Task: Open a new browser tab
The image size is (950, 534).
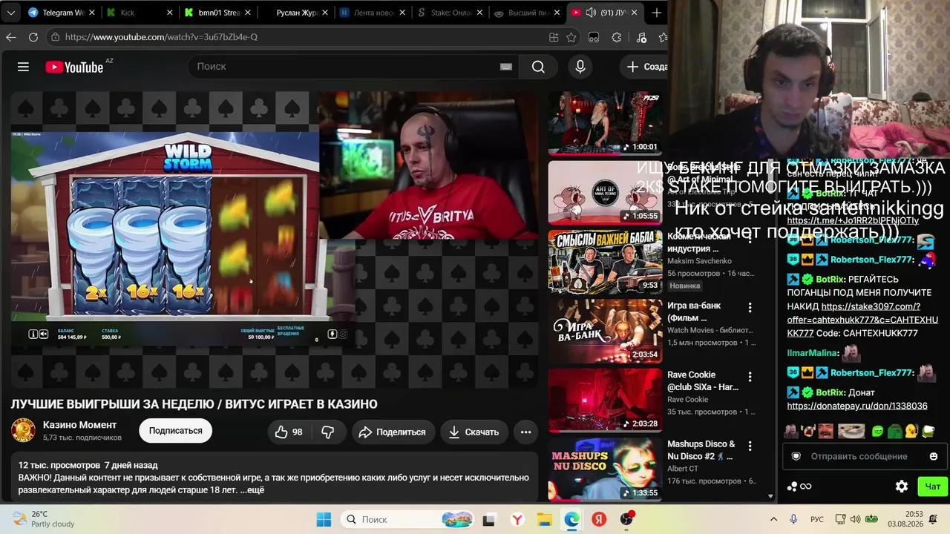Action: pyautogui.click(x=656, y=13)
